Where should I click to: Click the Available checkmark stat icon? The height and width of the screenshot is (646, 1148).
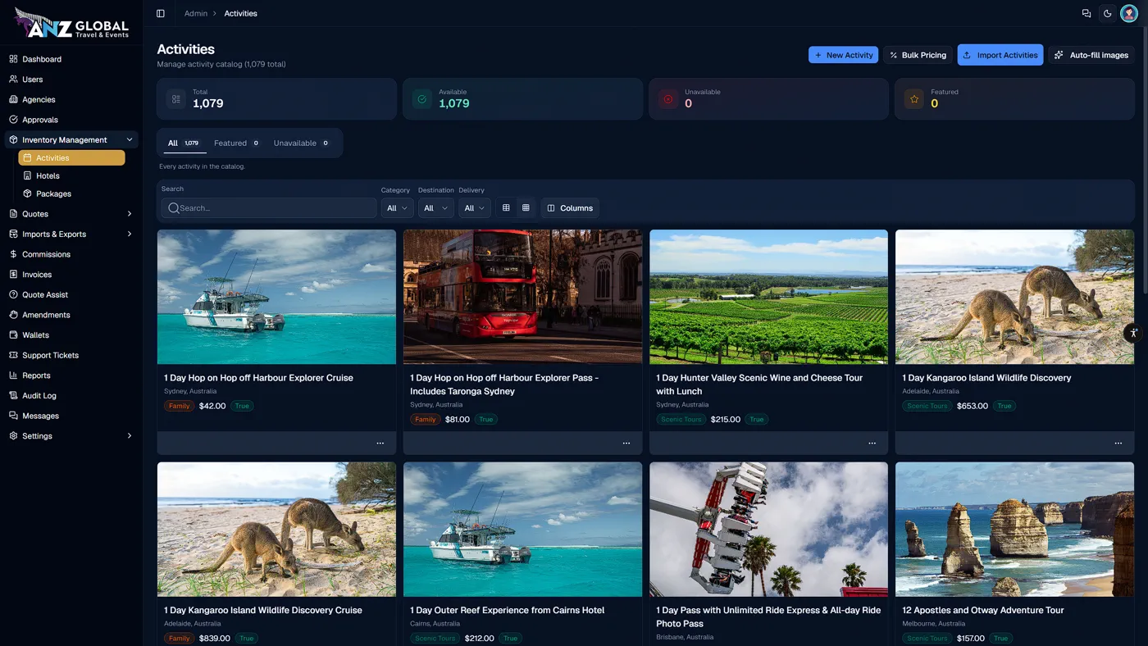421,99
